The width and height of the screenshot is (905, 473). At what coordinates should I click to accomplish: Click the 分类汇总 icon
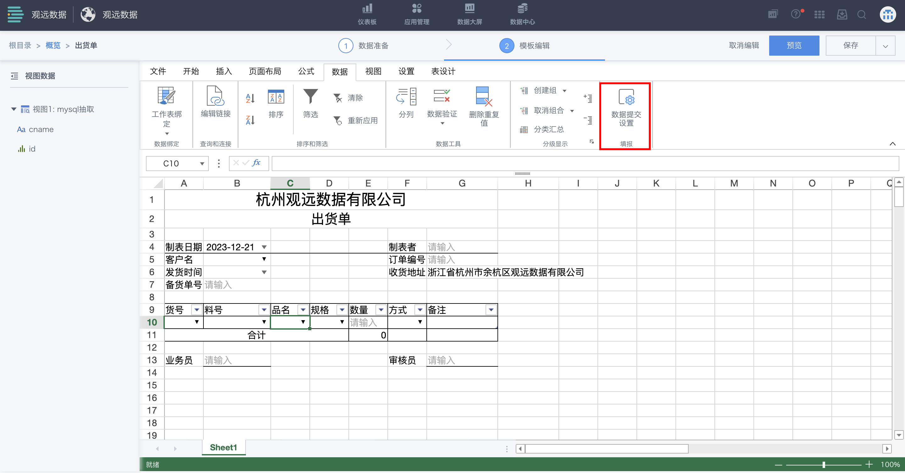tap(524, 130)
